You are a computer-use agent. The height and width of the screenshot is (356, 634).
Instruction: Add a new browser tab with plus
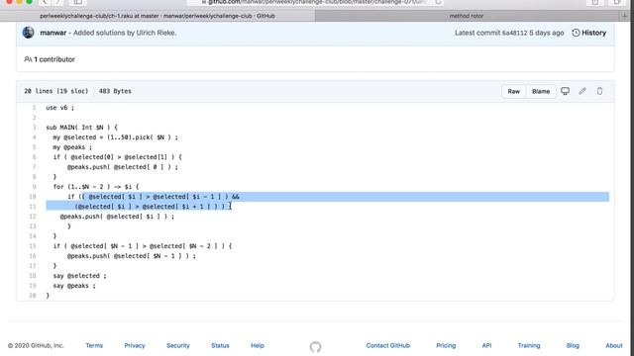tap(625, 16)
